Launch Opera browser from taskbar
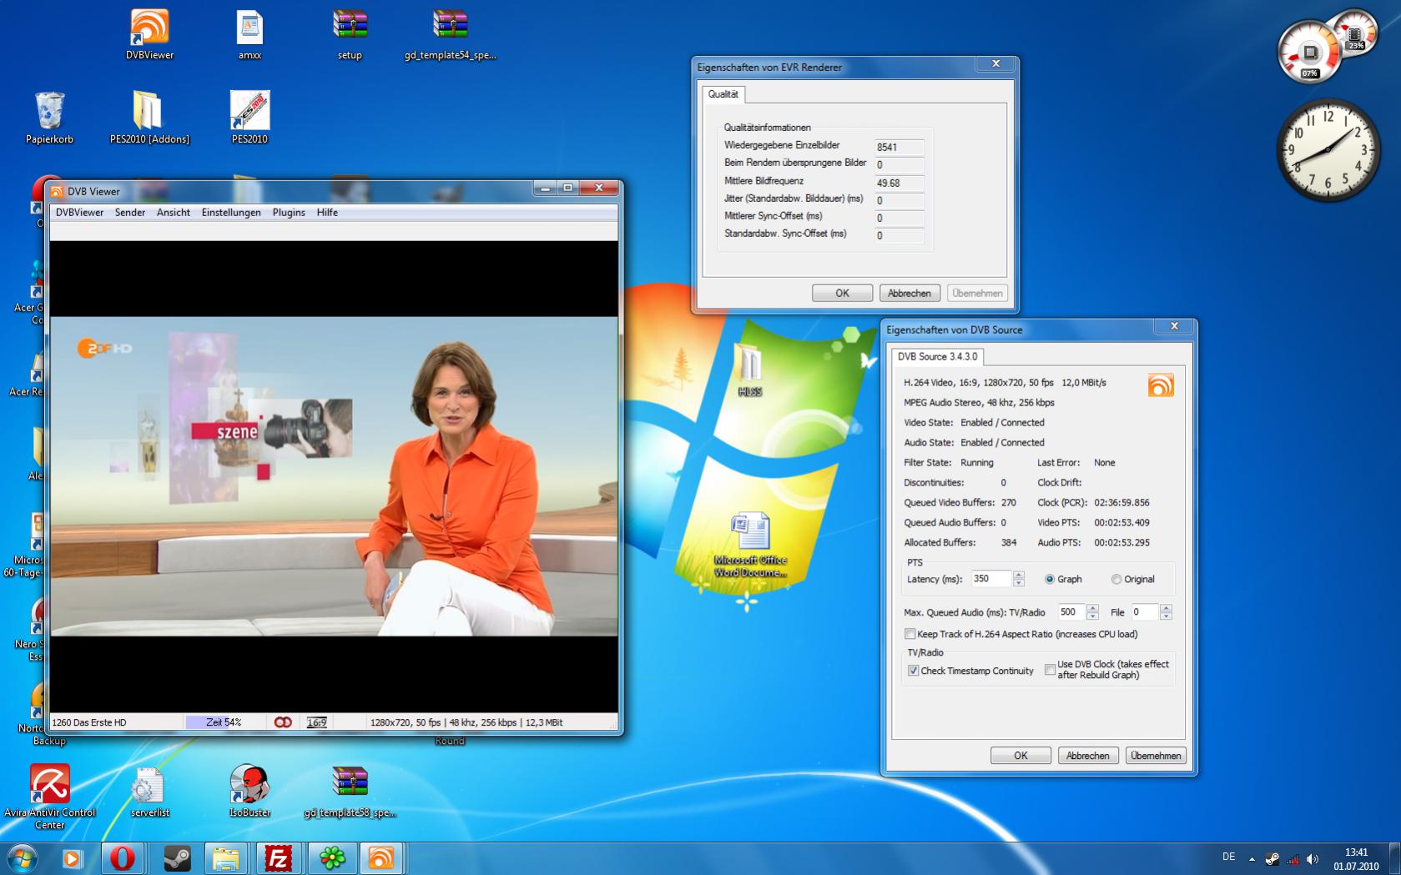The image size is (1401, 875). (123, 857)
